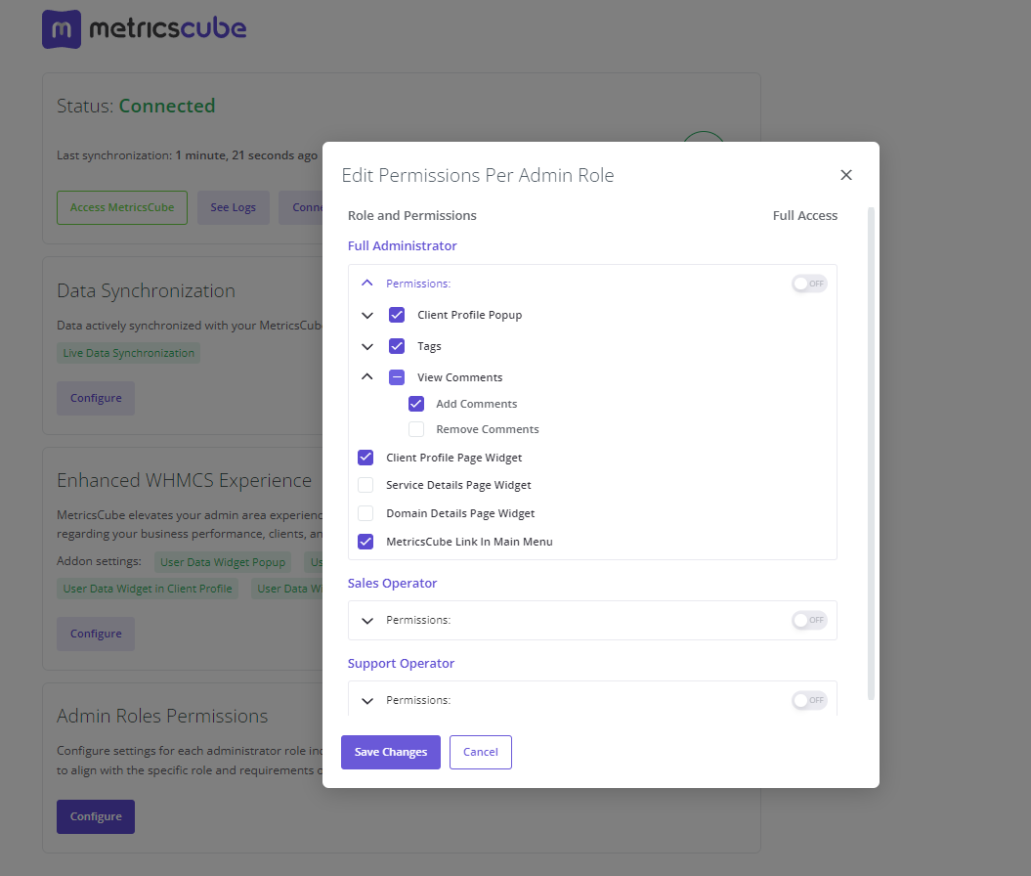Check the Service Details Page Widget checkbox
Viewport: 1031px width, 876px height.
pyautogui.click(x=365, y=485)
